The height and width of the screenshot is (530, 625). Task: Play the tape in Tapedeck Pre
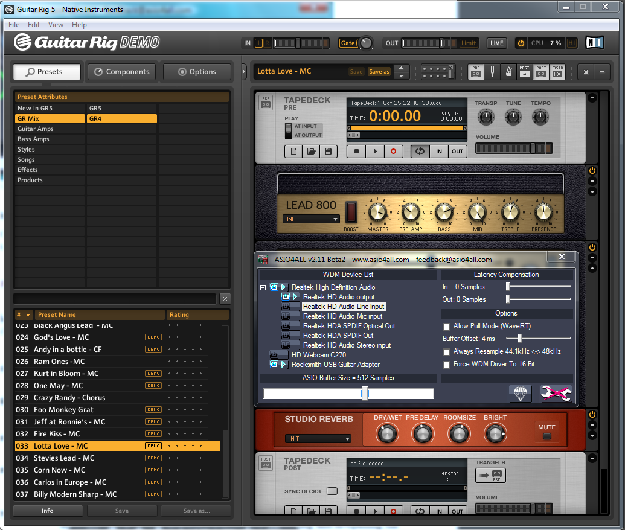(x=374, y=152)
